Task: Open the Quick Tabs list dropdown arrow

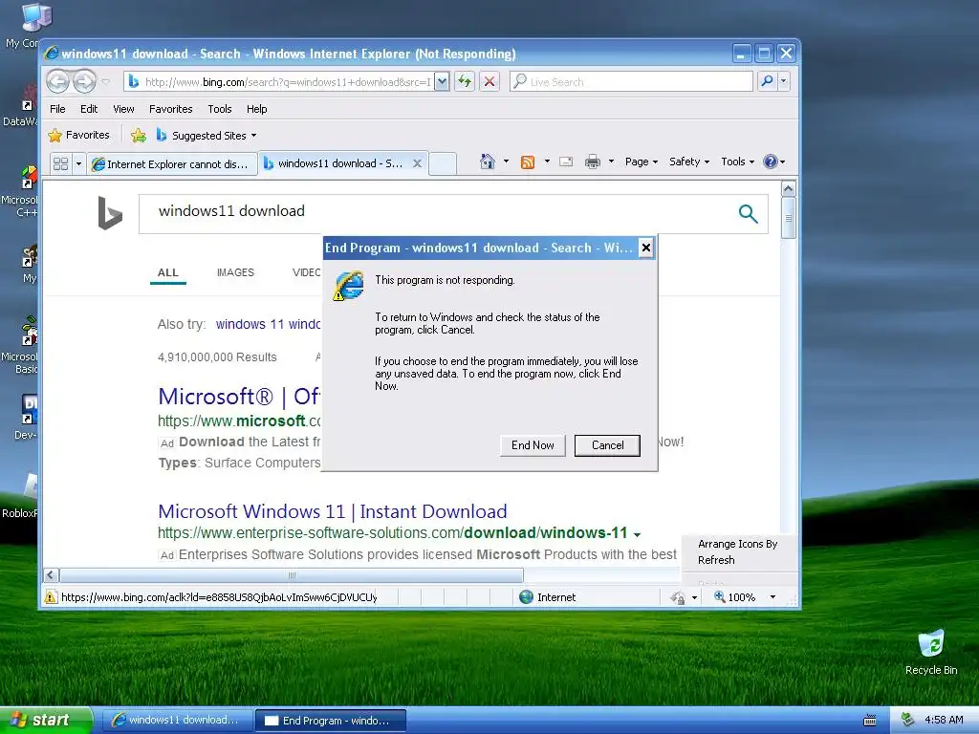Action: pyautogui.click(x=78, y=163)
